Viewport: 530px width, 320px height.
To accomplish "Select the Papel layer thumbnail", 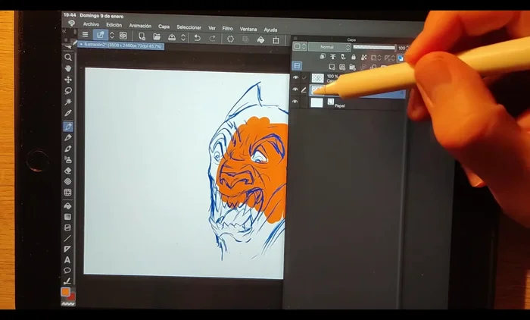I will click(x=316, y=102).
